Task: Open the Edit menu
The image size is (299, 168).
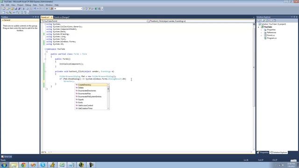Action: [7, 5]
